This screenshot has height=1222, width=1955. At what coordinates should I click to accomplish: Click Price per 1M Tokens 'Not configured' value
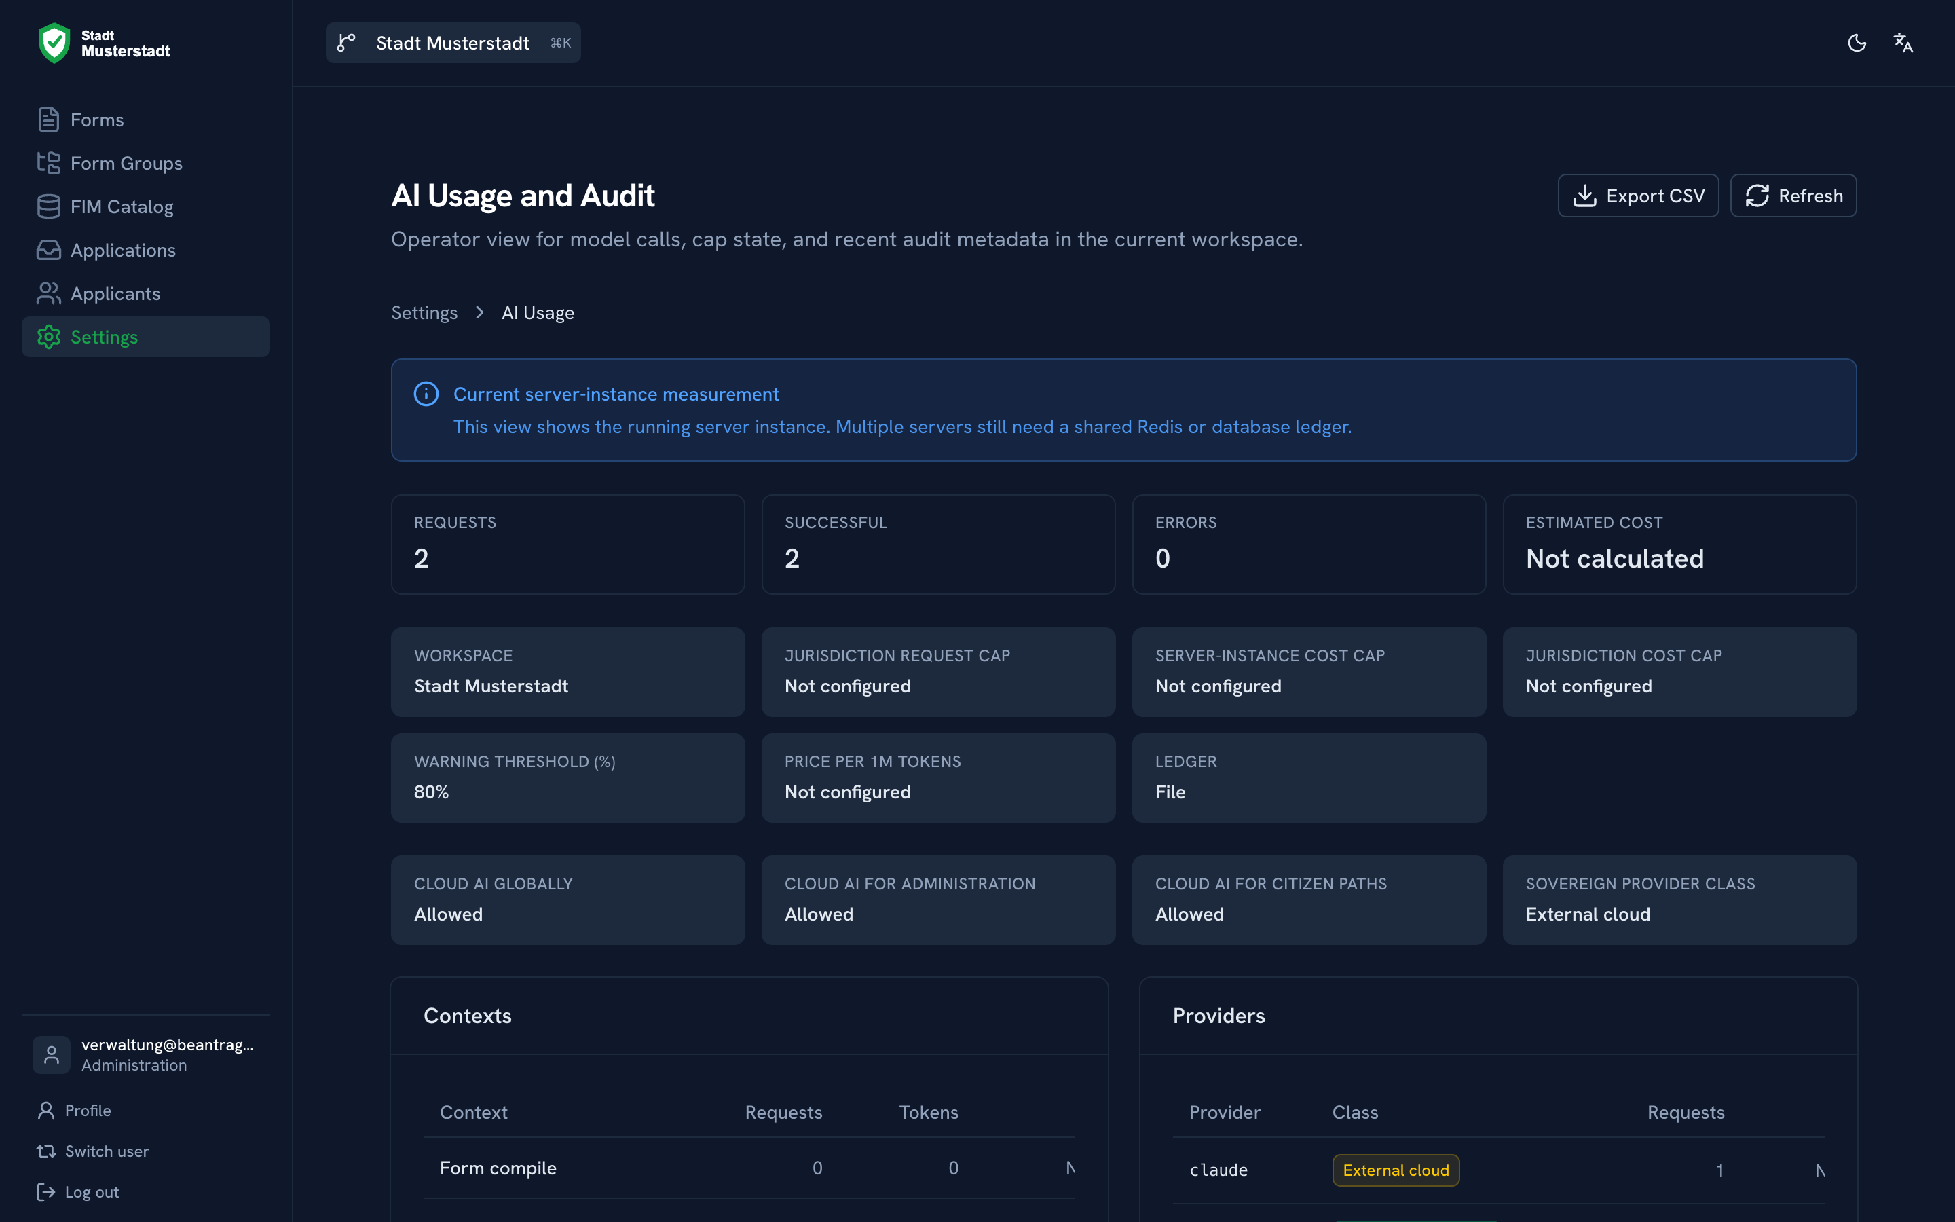[x=847, y=792]
